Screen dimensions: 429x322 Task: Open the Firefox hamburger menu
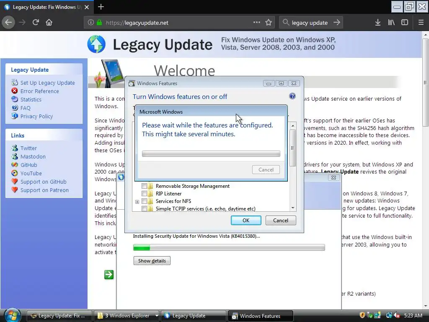[421, 23]
